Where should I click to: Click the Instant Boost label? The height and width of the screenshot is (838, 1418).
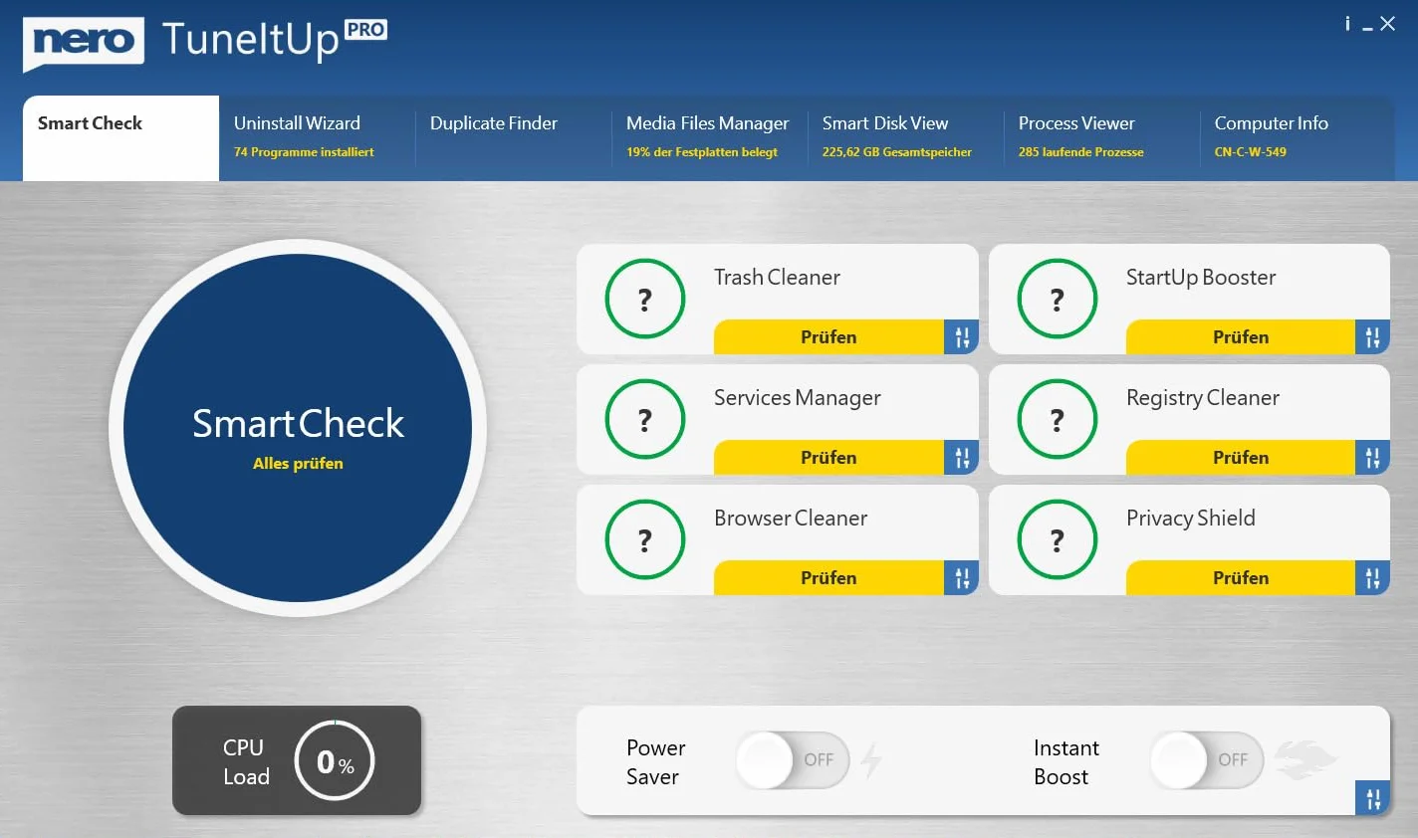click(x=1065, y=762)
